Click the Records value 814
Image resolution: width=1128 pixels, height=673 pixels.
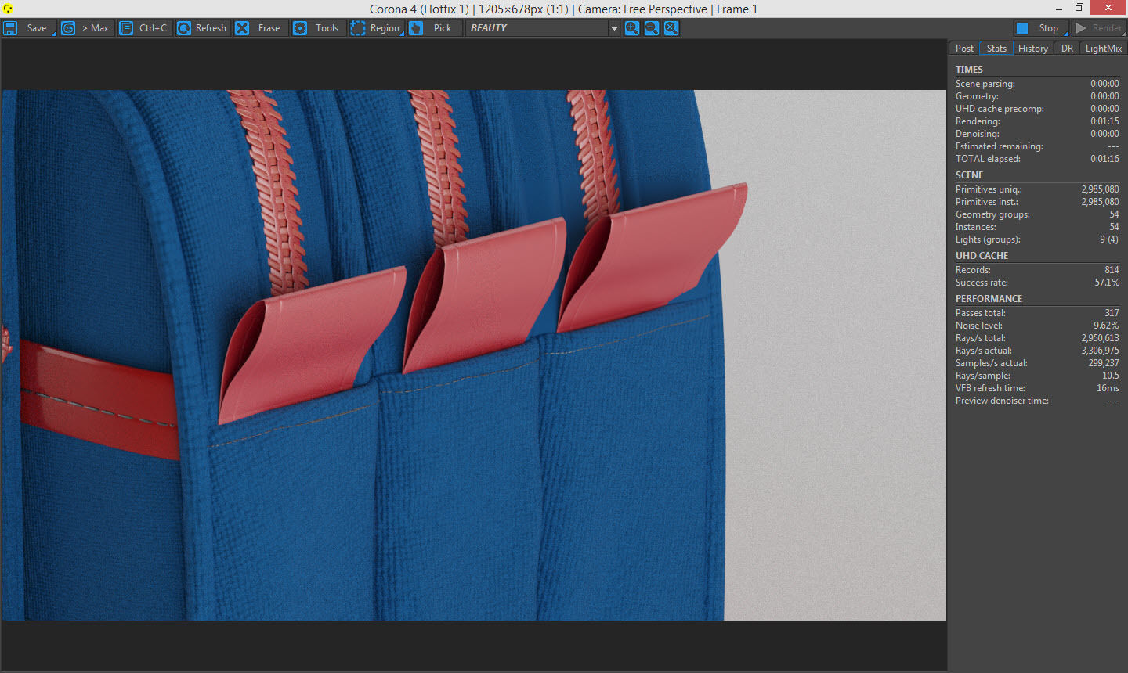[x=1112, y=270]
